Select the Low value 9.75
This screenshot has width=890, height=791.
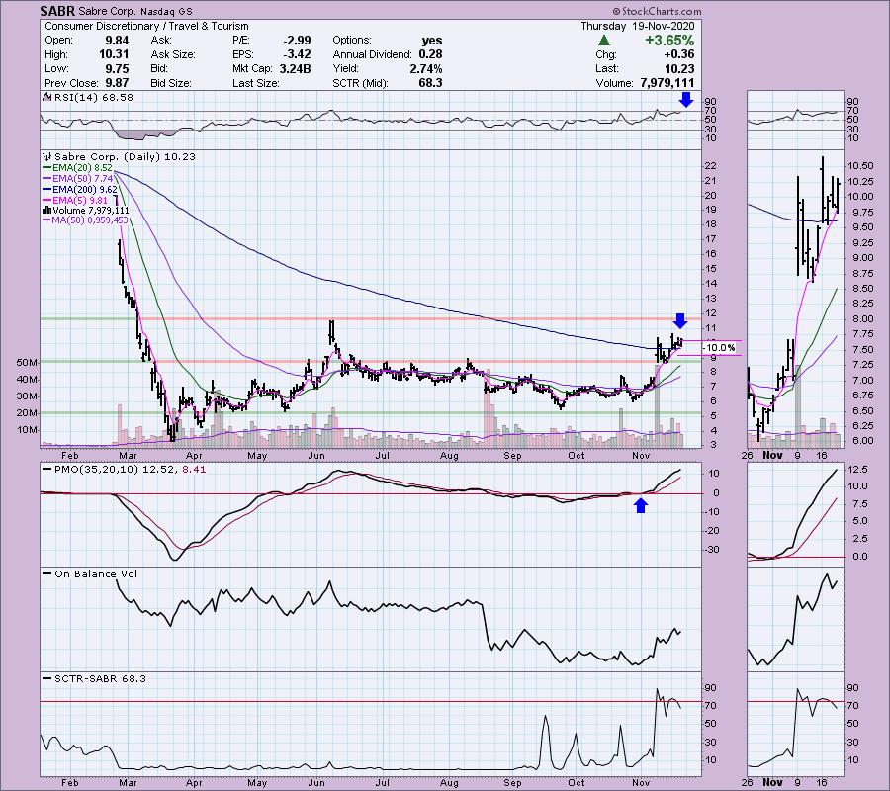[117, 68]
